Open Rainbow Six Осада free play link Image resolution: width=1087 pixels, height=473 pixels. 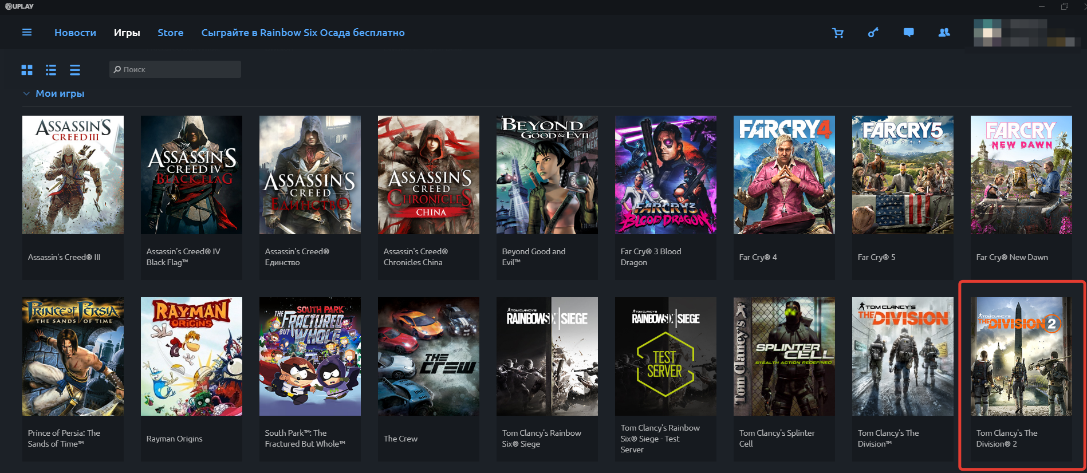point(303,33)
